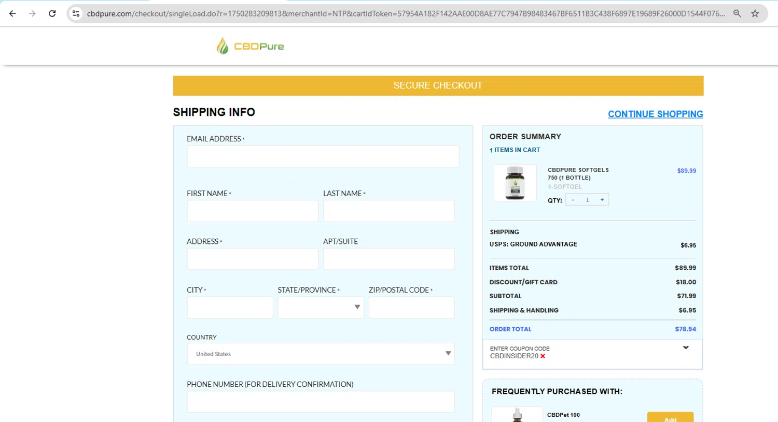
Task: Click the browser address bar URL
Action: point(406,13)
